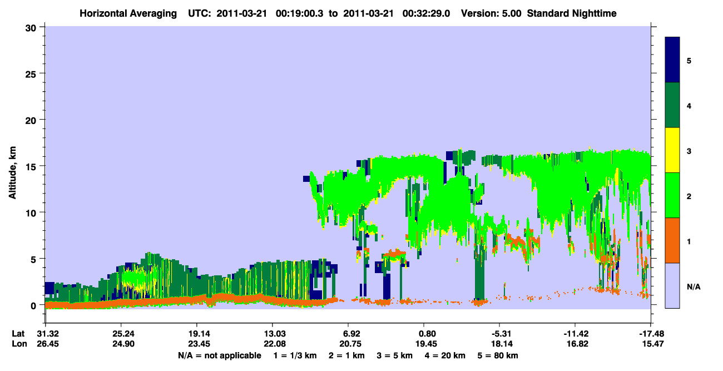Click the start time '00:19:00.3' in title
Image resolution: width=723 pixels, height=371 pixels.
click(x=300, y=13)
